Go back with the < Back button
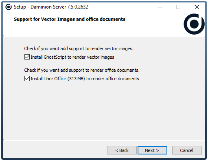 point(122,150)
